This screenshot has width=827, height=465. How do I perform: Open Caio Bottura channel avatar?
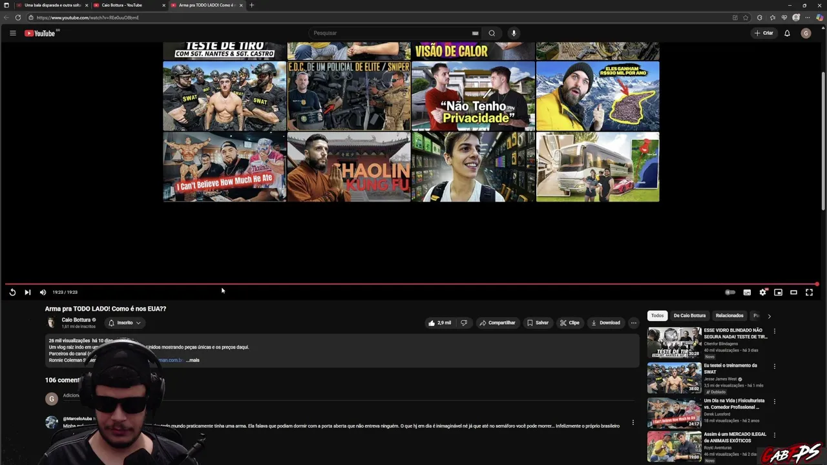click(51, 323)
